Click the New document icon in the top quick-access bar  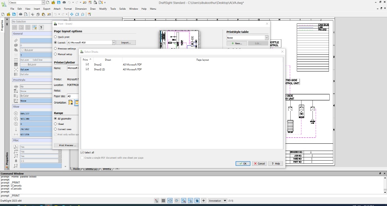point(48,2)
